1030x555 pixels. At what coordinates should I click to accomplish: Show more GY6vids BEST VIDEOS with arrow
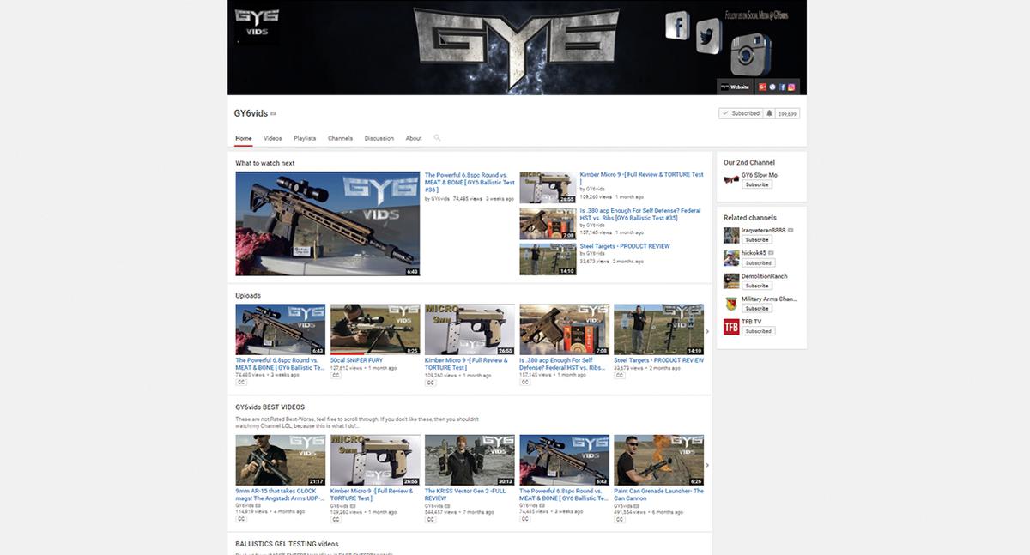coord(707,465)
